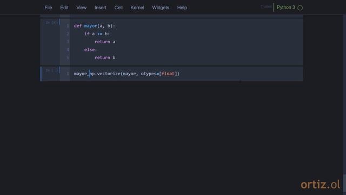Click the Python 3 kernel name

[286, 7]
